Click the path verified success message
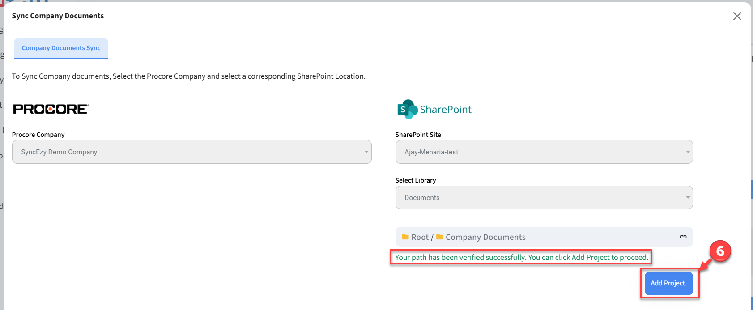The image size is (753, 310). (521, 257)
